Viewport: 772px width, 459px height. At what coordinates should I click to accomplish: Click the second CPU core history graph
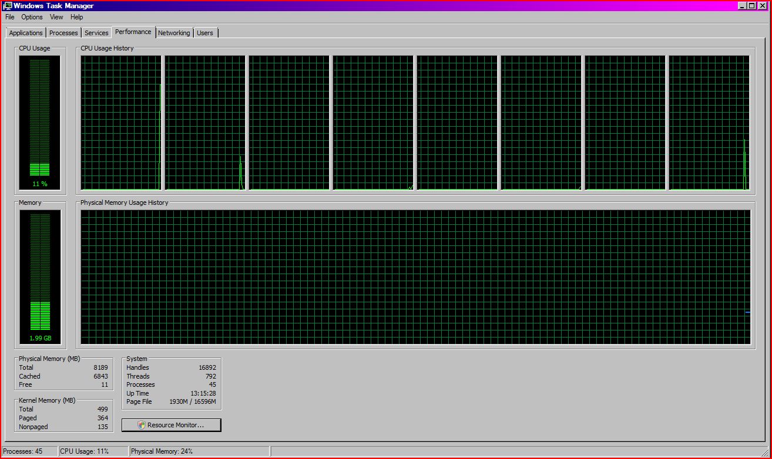coord(205,123)
